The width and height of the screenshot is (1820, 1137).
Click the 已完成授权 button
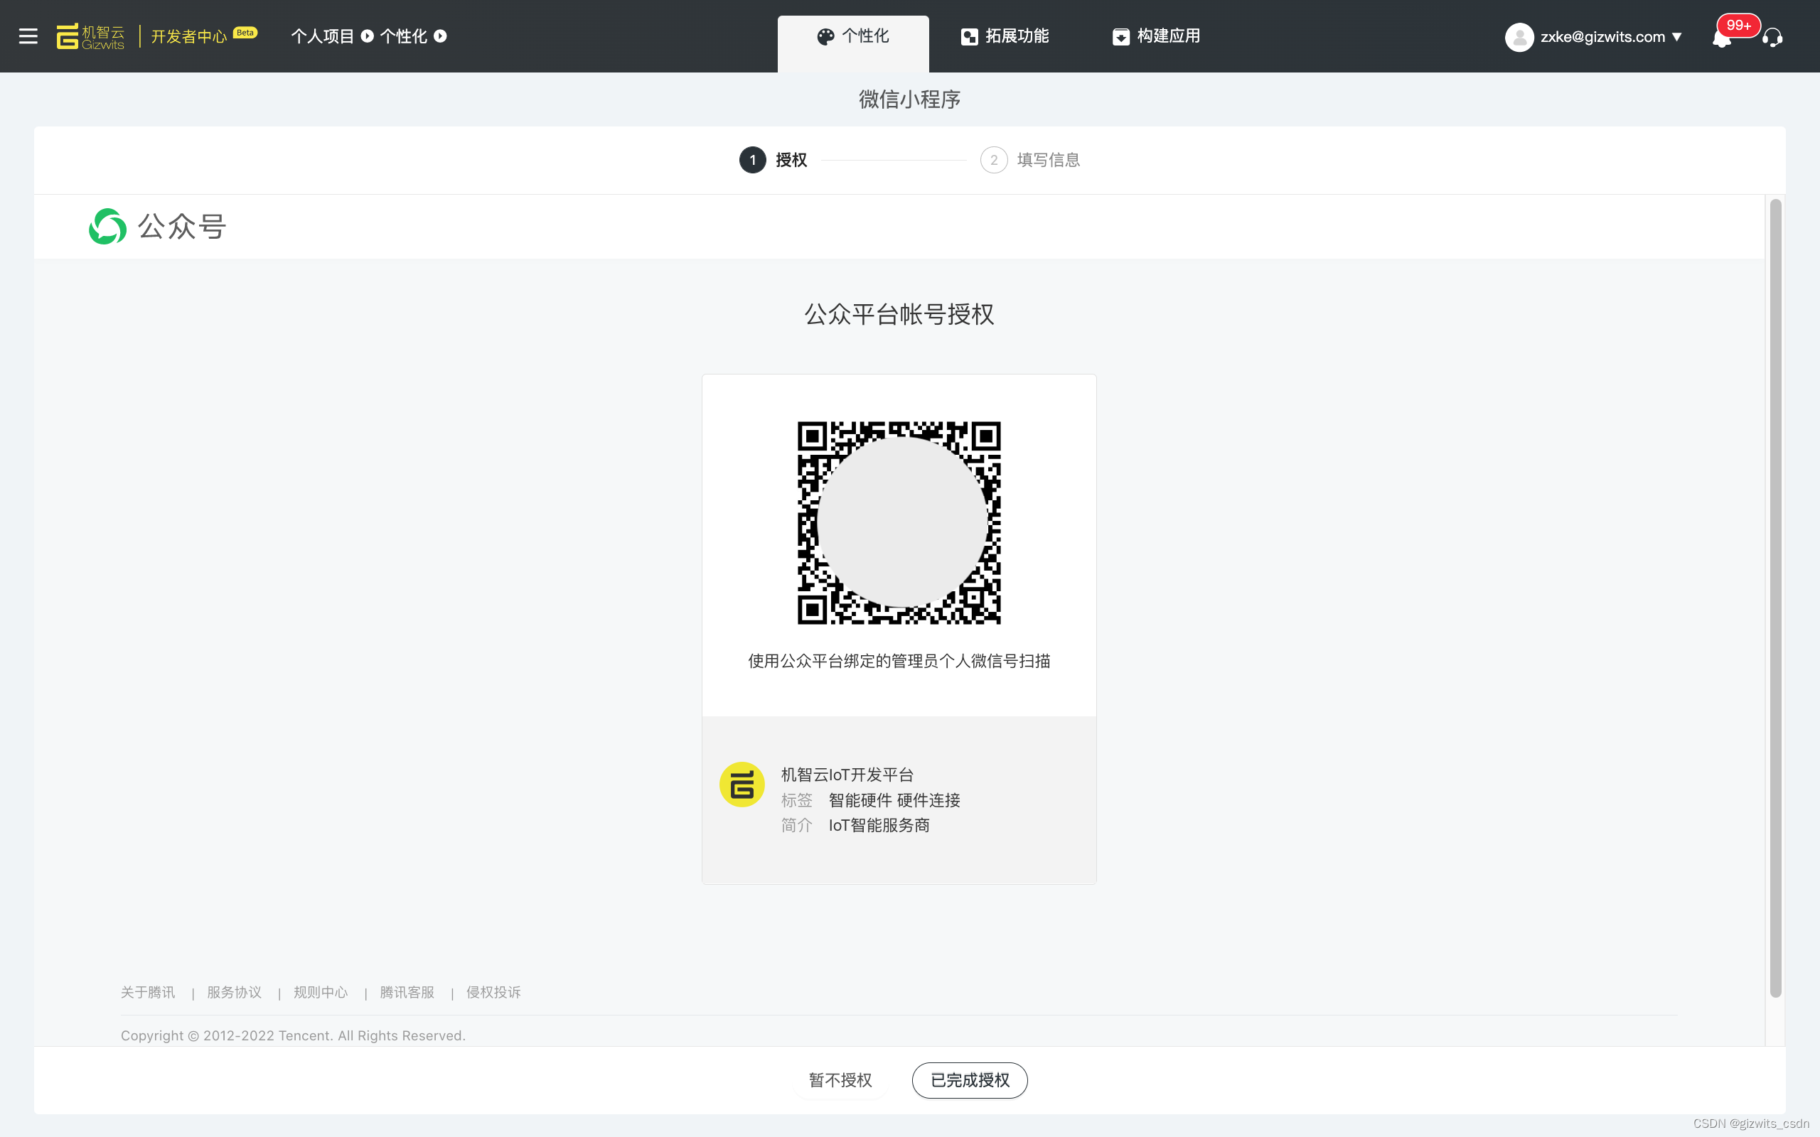[x=970, y=1080]
